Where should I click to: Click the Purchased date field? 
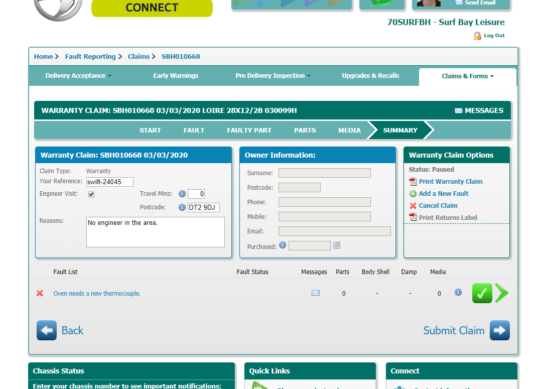coord(309,245)
